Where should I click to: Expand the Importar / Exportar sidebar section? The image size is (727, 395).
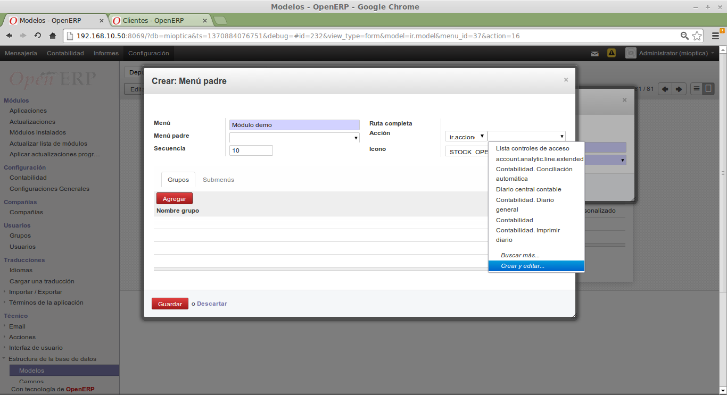(x=34, y=291)
